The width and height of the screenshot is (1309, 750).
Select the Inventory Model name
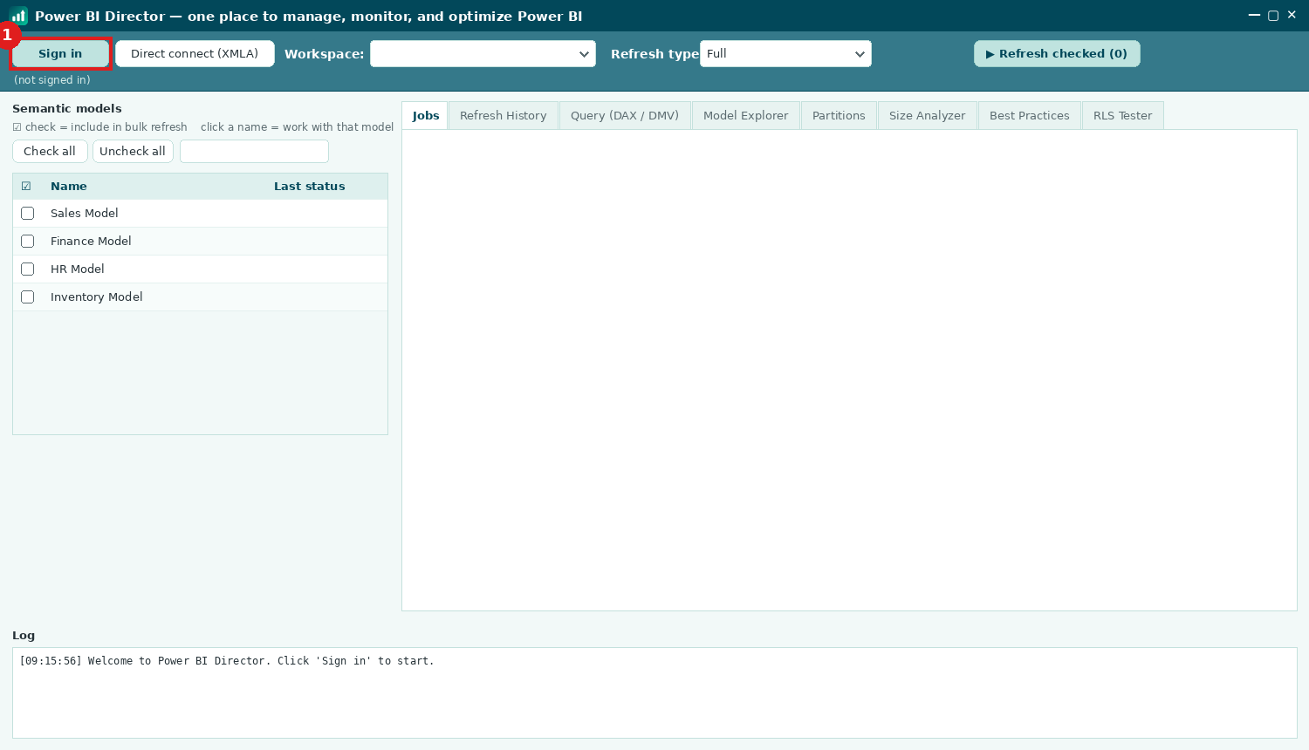(97, 297)
